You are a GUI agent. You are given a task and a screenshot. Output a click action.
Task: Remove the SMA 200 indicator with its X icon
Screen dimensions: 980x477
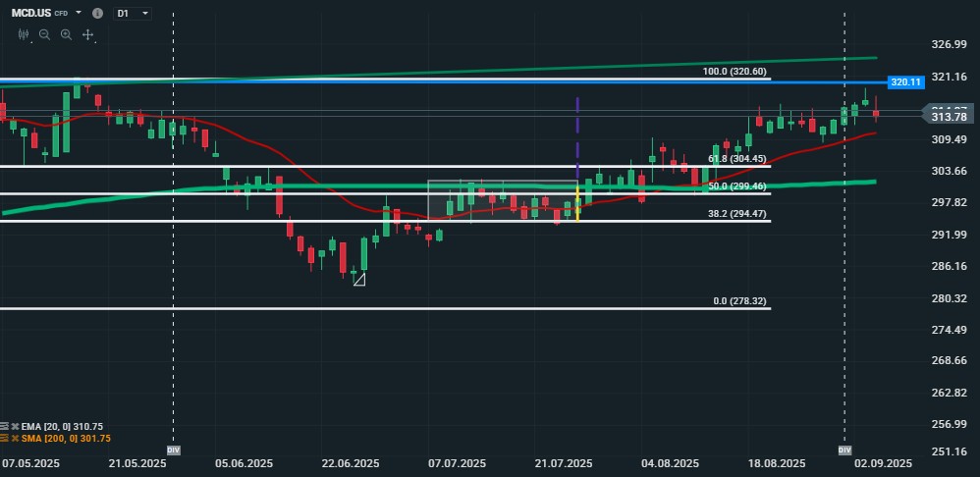click(x=16, y=439)
